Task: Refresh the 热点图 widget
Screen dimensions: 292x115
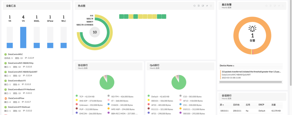Action: click(194, 6)
